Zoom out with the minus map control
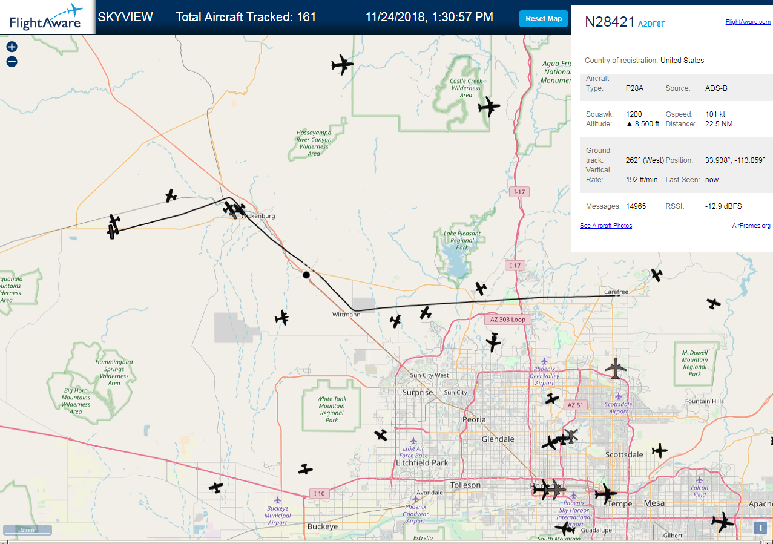 point(12,62)
